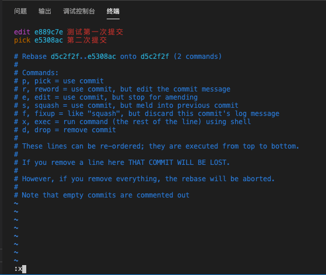This screenshot has height=275, width=326.
Task: Click the 'fixup' command description line
Action: pyautogui.click(x=146, y=114)
